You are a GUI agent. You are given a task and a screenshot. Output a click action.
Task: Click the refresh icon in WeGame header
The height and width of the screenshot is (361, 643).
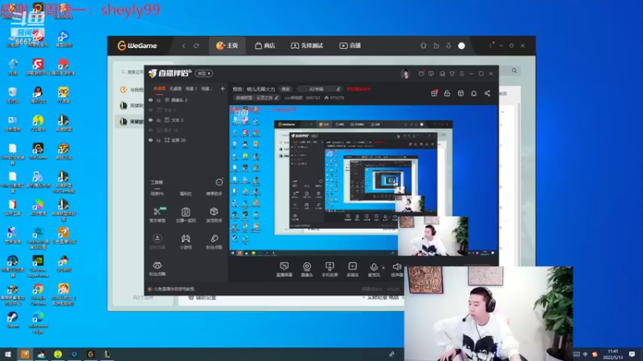tap(196, 46)
